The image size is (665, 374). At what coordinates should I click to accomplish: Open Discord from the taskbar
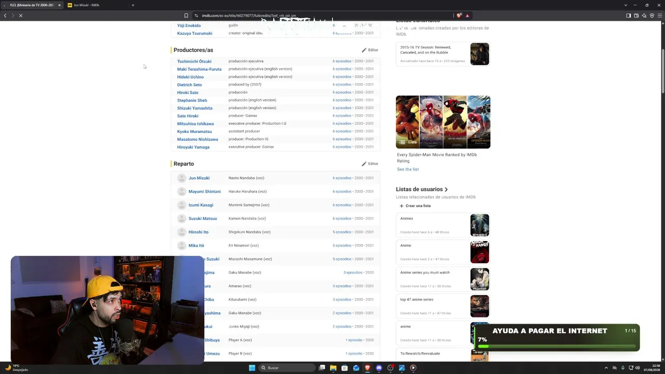coord(379,368)
